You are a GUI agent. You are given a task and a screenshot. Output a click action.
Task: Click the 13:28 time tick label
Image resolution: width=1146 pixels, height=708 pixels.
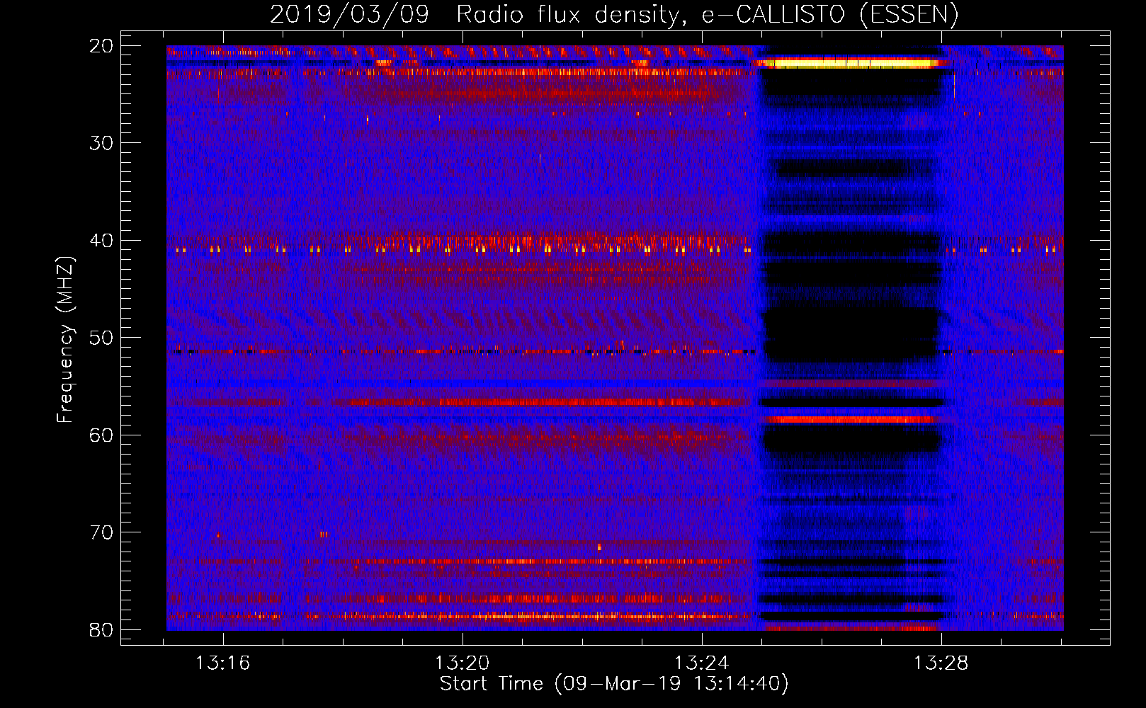point(941,663)
